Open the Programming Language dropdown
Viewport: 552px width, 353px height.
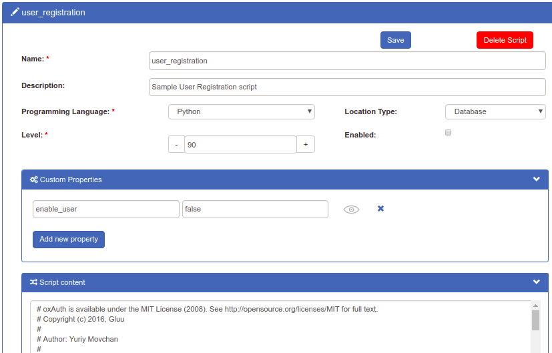[x=241, y=111]
